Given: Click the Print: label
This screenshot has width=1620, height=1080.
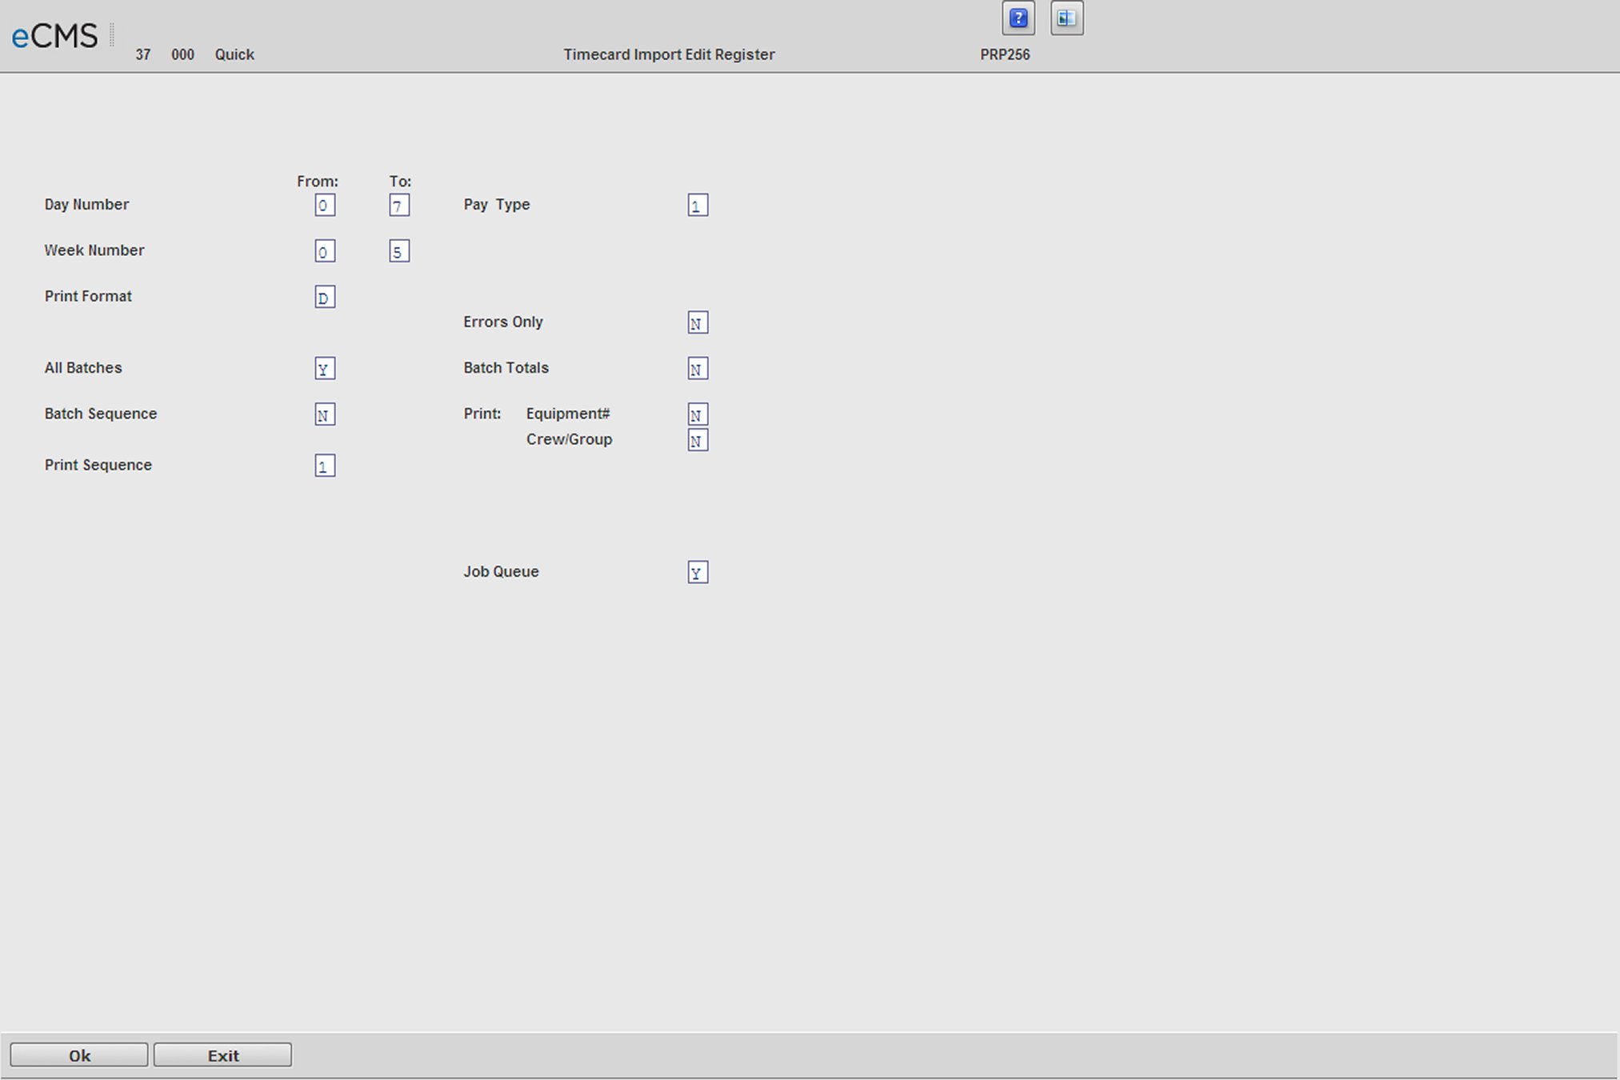Looking at the screenshot, I should click(x=482, y=414).
